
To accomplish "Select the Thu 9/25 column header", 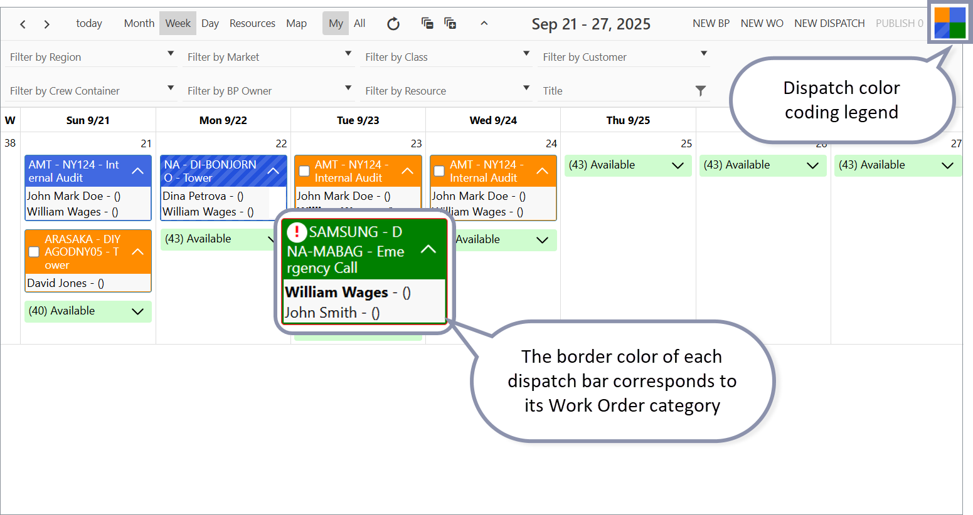I will click(628, 120).
